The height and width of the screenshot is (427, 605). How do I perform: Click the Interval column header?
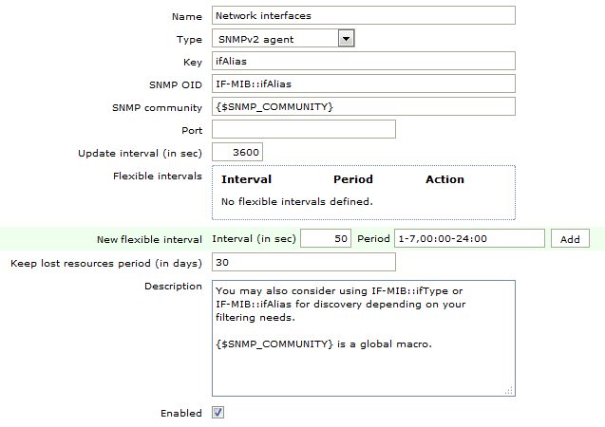click(246, 179)
